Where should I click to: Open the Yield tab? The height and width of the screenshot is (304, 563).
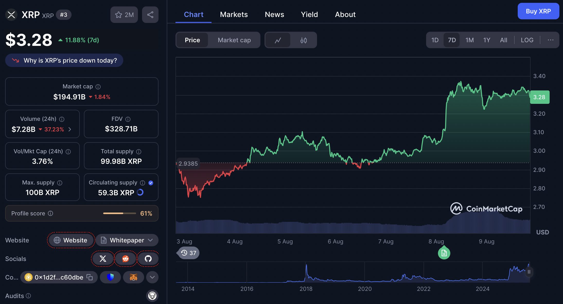(x=310, y=14)
